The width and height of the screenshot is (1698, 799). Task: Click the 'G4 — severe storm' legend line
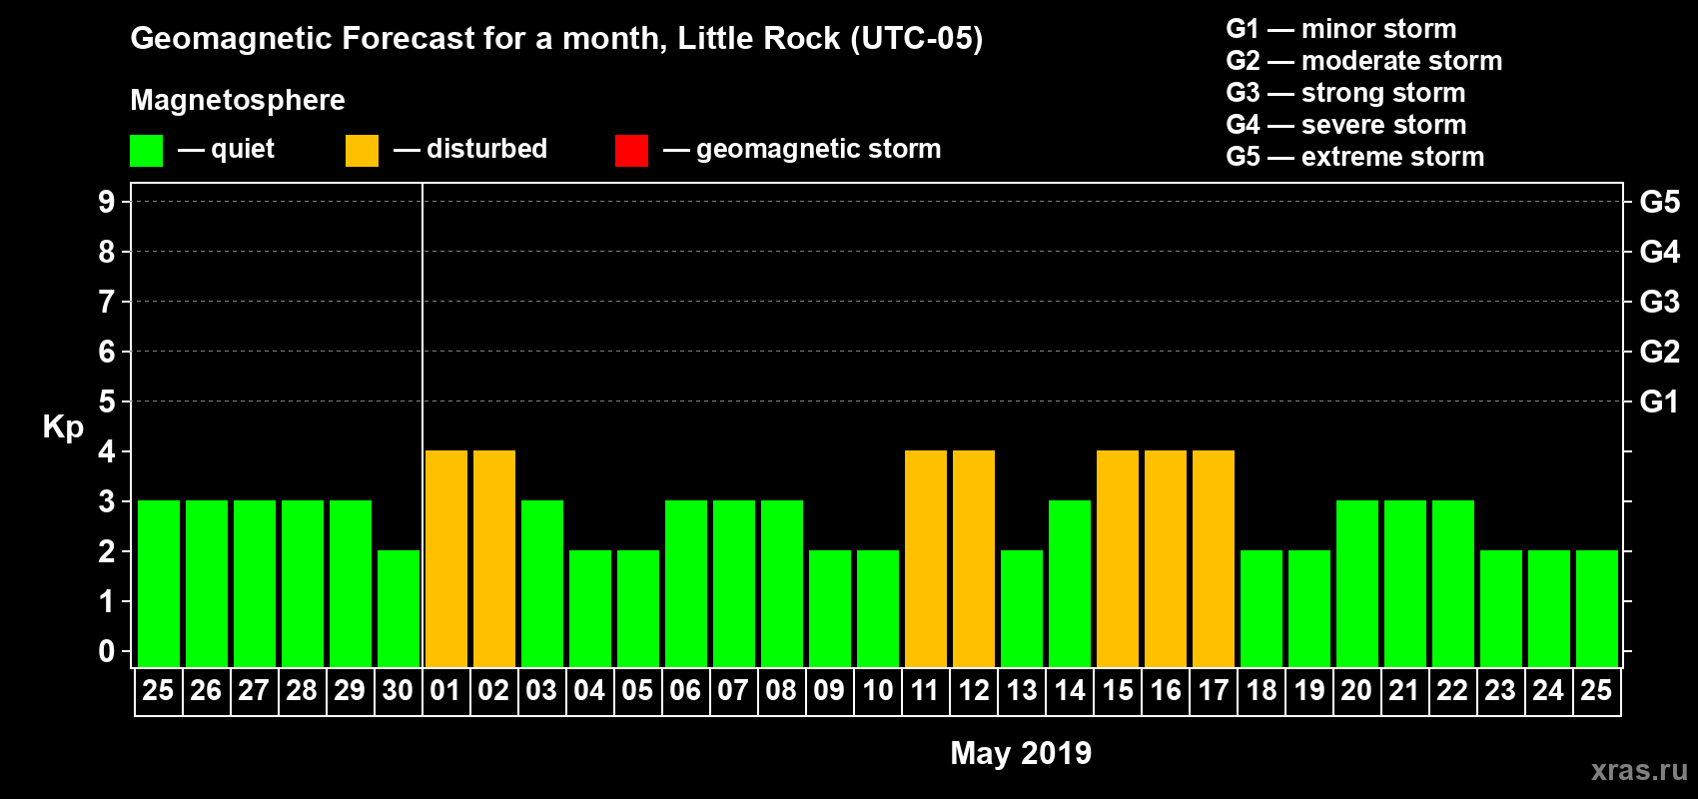1346,125
